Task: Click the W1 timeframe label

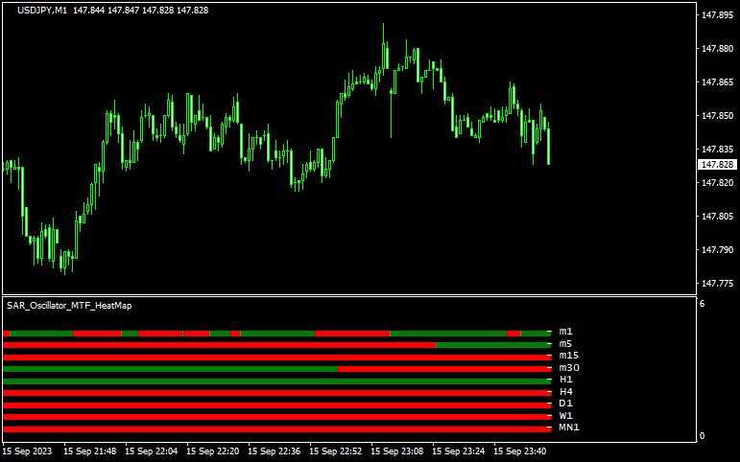Action: 566,416
